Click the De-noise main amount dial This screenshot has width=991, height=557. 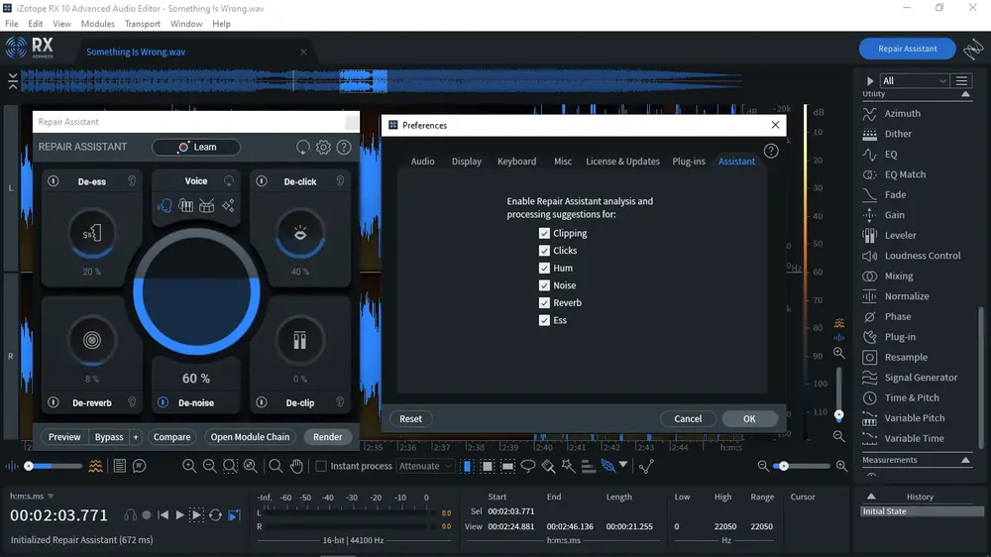click(x=196, y=291)
